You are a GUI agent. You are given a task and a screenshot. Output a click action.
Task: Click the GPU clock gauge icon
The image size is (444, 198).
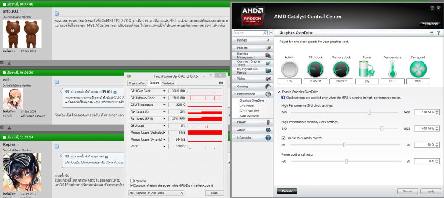[316, 69]
